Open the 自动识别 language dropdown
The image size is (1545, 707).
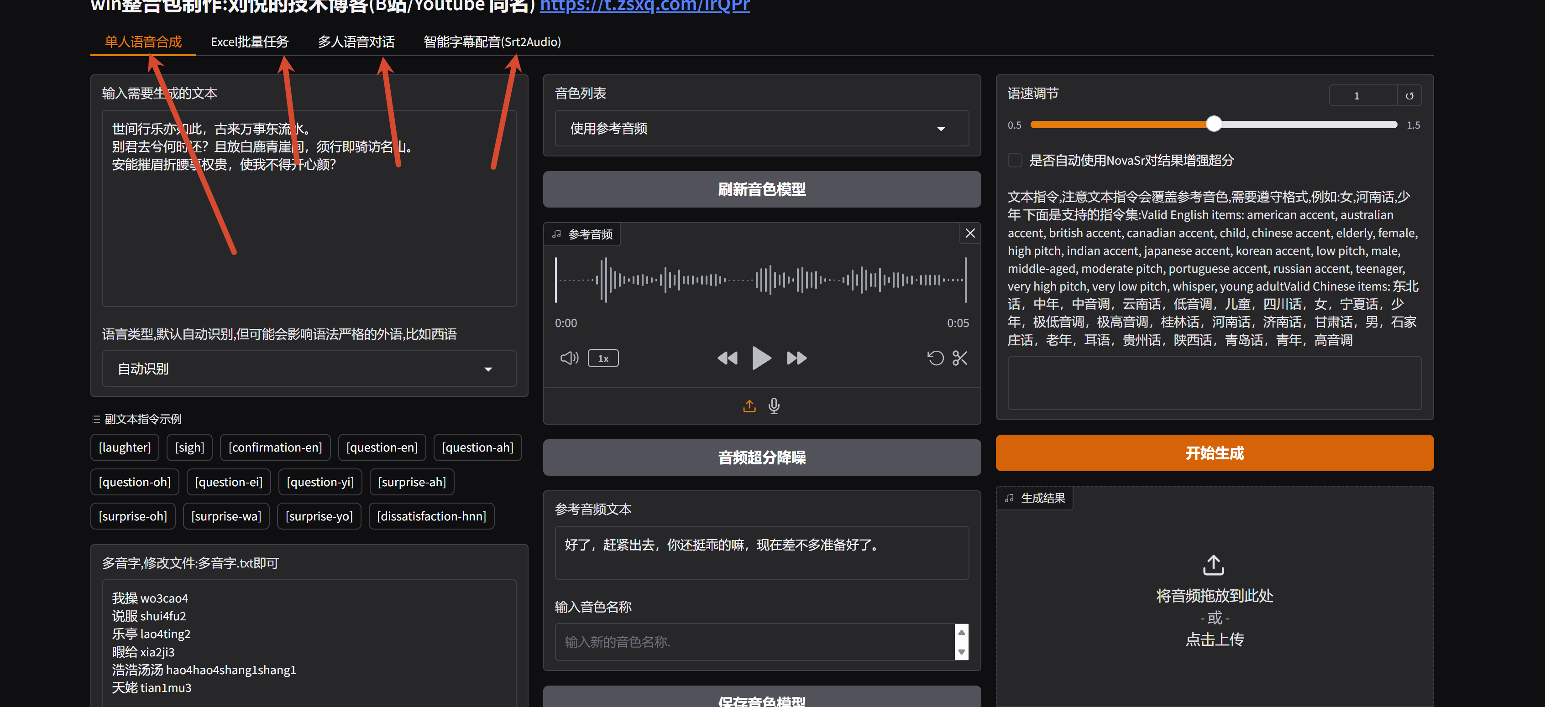pos(308,369)
